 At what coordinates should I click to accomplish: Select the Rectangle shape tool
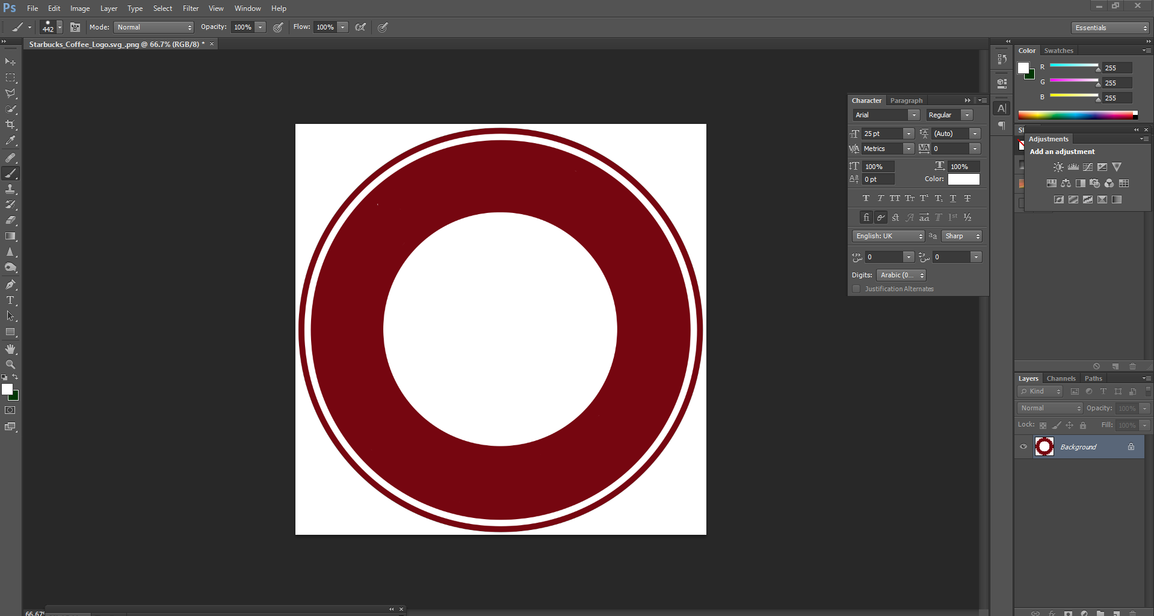coord(10,332)
